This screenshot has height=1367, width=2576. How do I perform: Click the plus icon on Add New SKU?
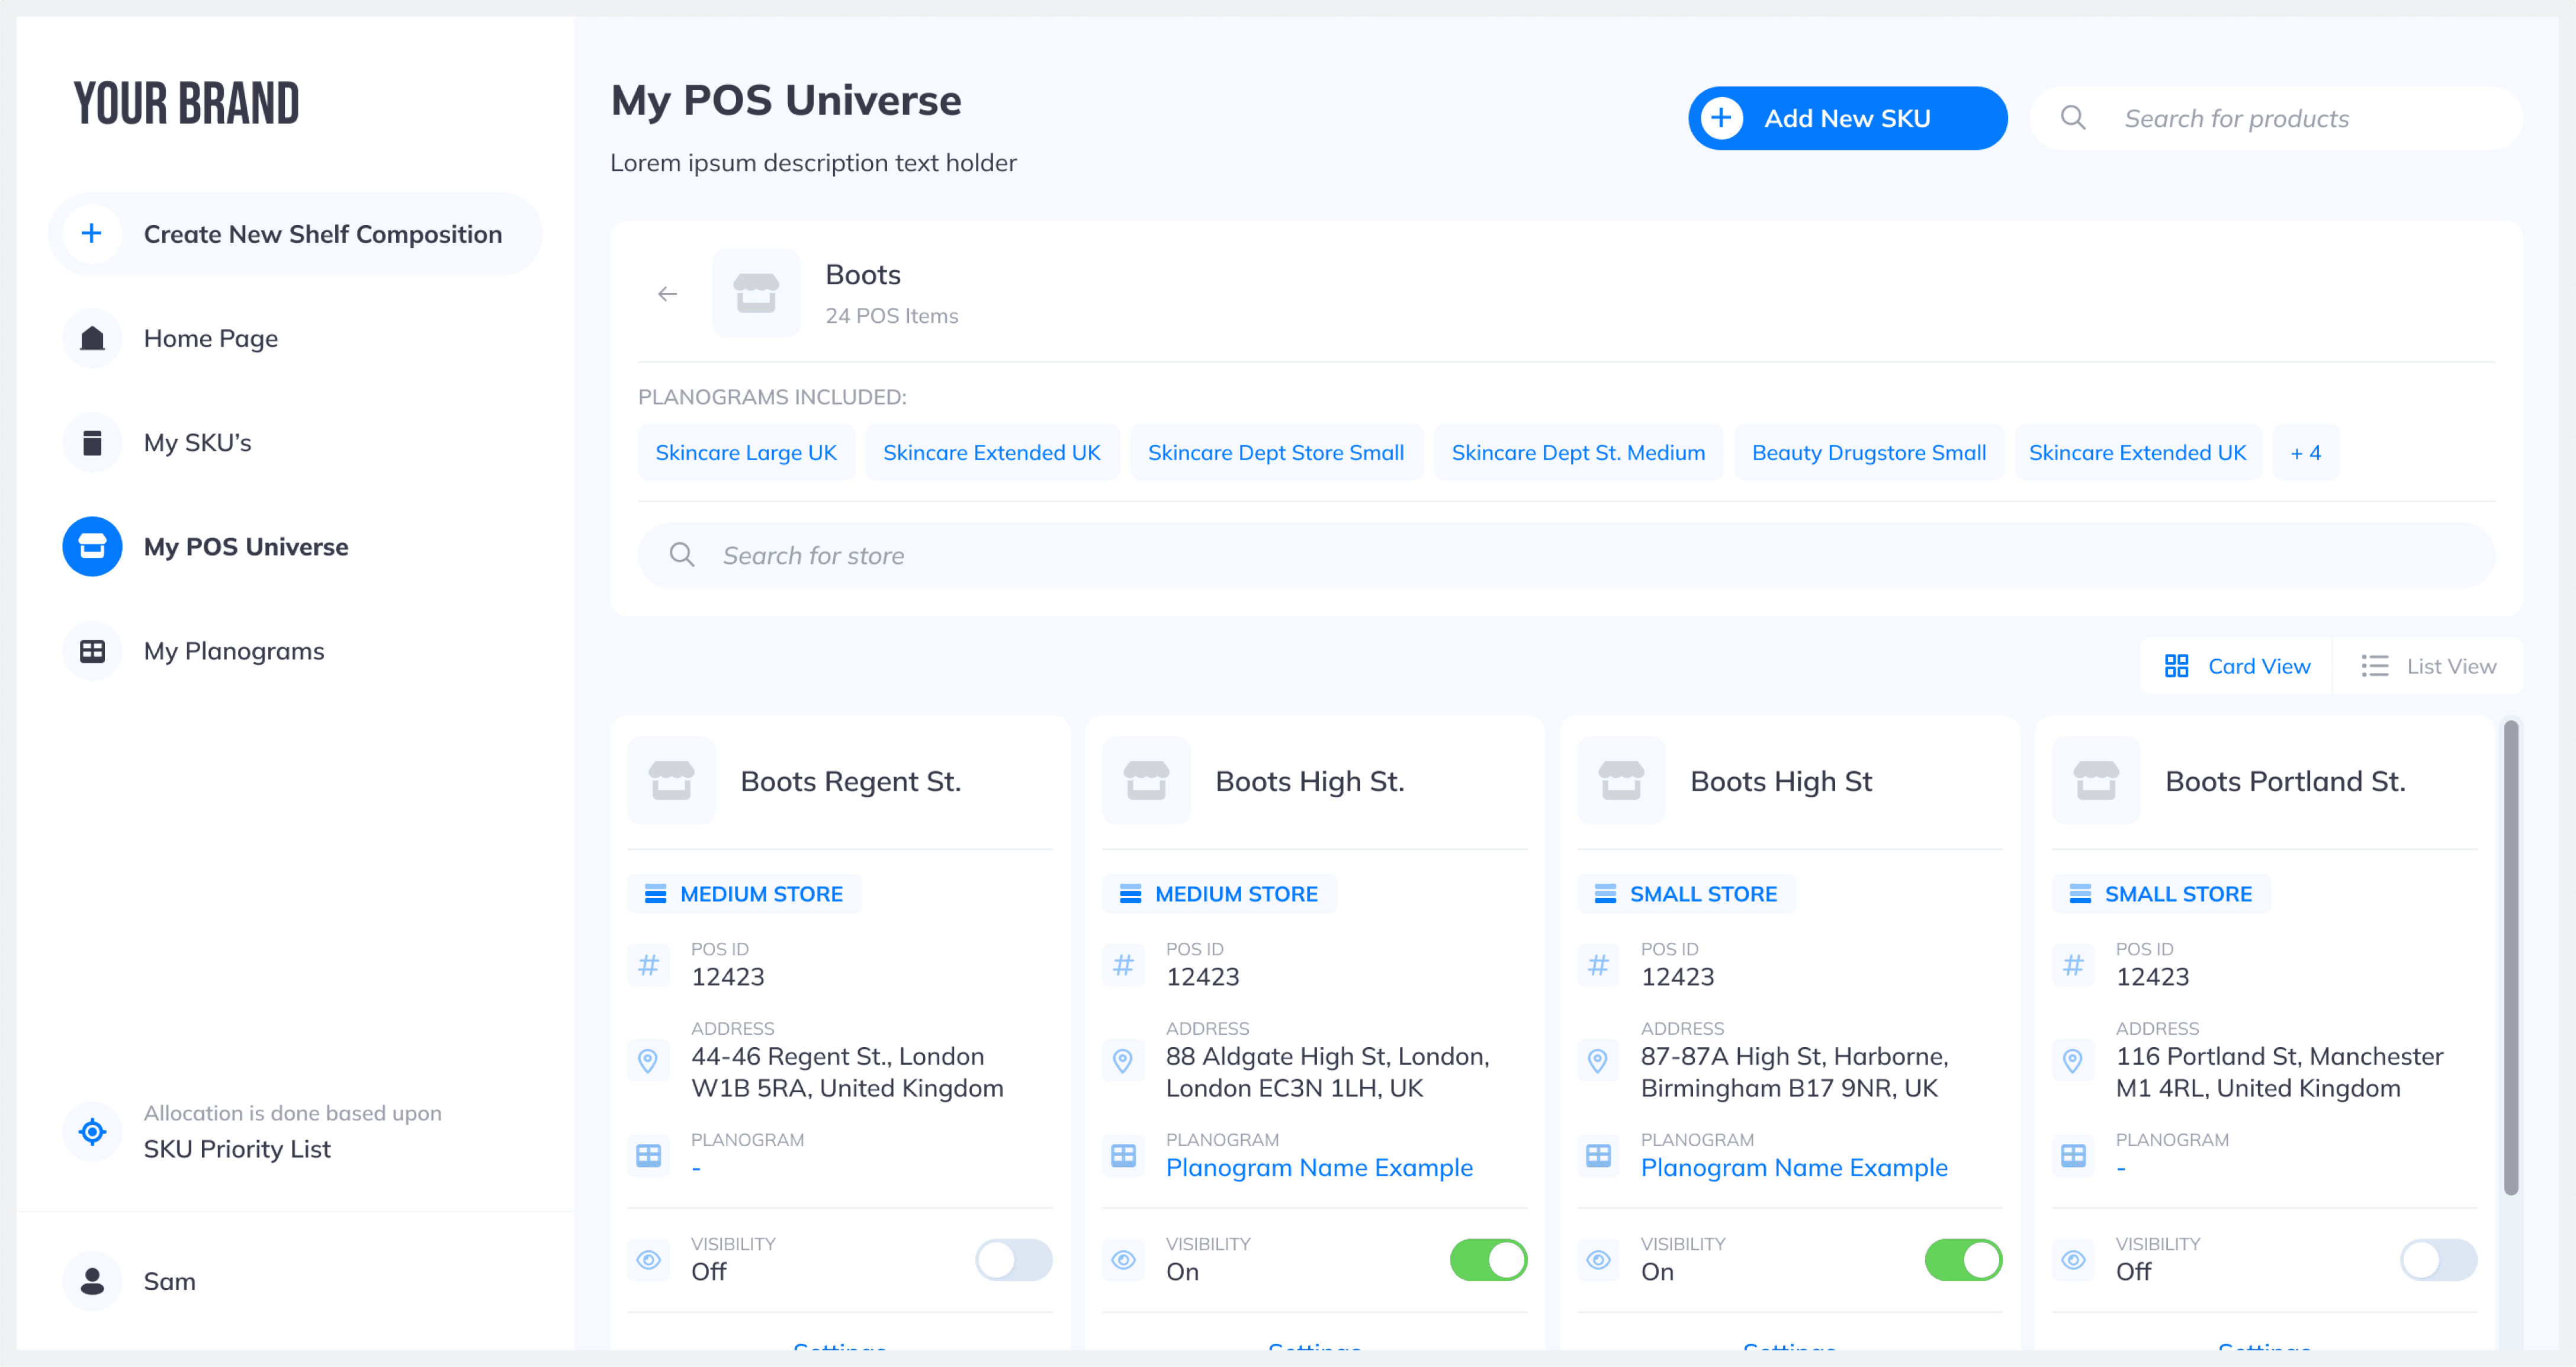pyautogui.click(x=1721, y=118)
